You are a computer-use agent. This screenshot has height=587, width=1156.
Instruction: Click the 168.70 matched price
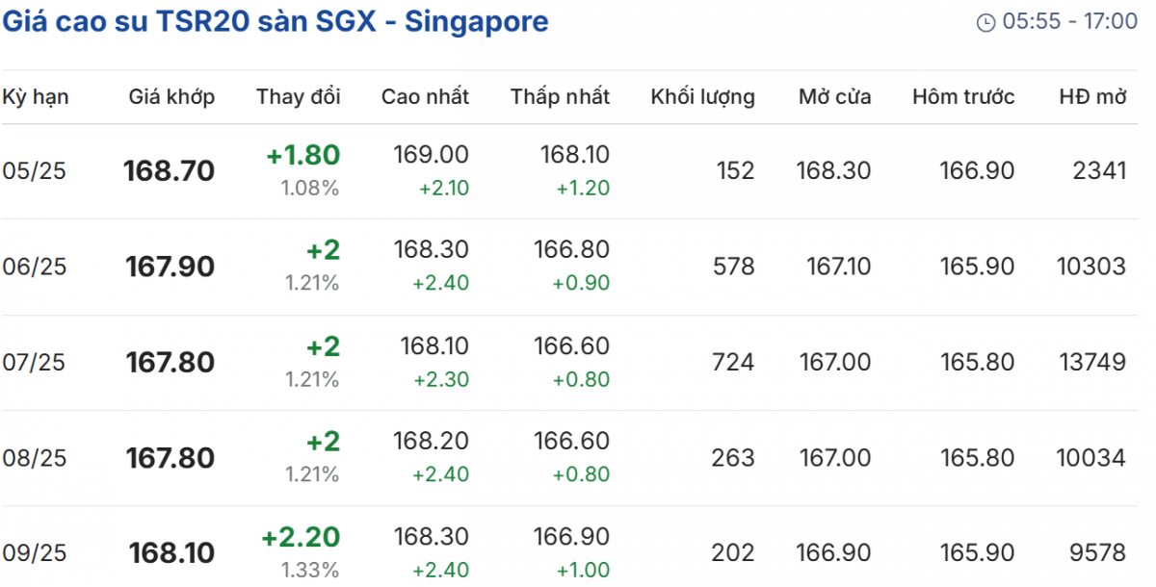click(x=170, y=171)
